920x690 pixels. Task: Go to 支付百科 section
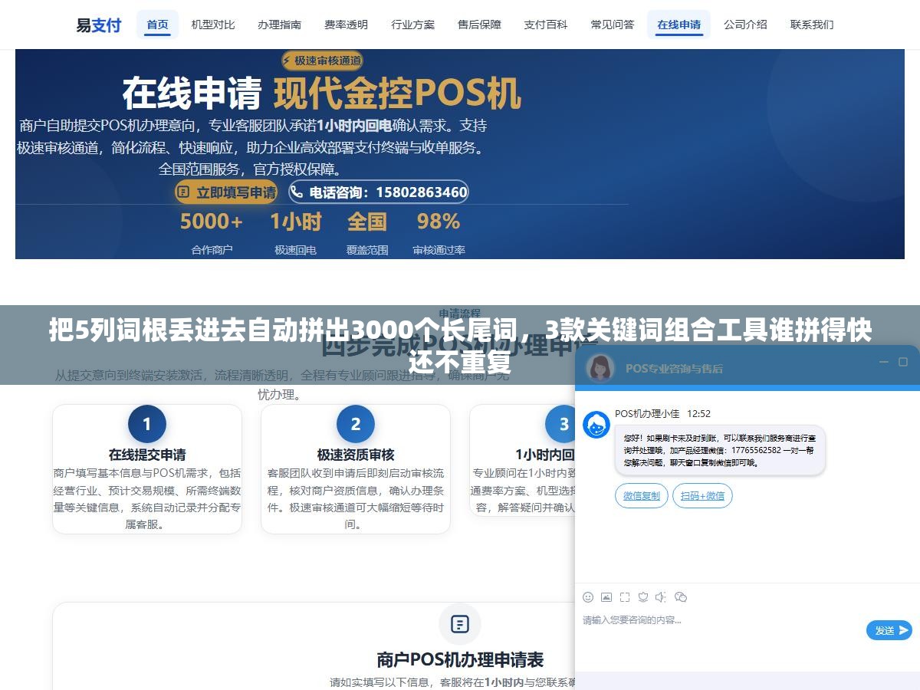point(546,25)
